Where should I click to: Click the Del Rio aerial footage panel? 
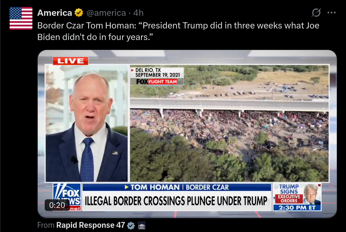point(229,123)
